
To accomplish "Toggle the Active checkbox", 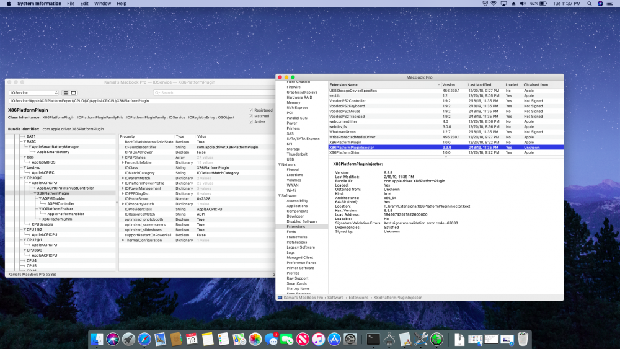I will point(250,121).
